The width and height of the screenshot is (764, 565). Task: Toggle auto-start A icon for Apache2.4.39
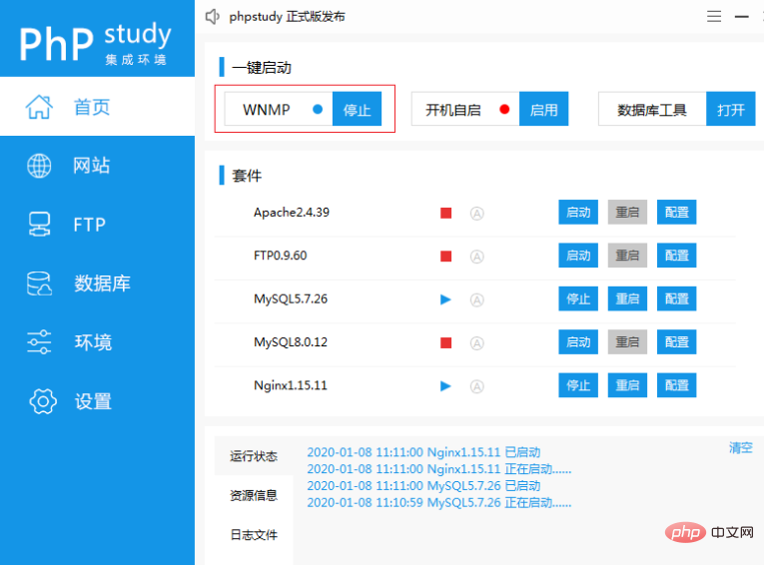pos(477,214)
